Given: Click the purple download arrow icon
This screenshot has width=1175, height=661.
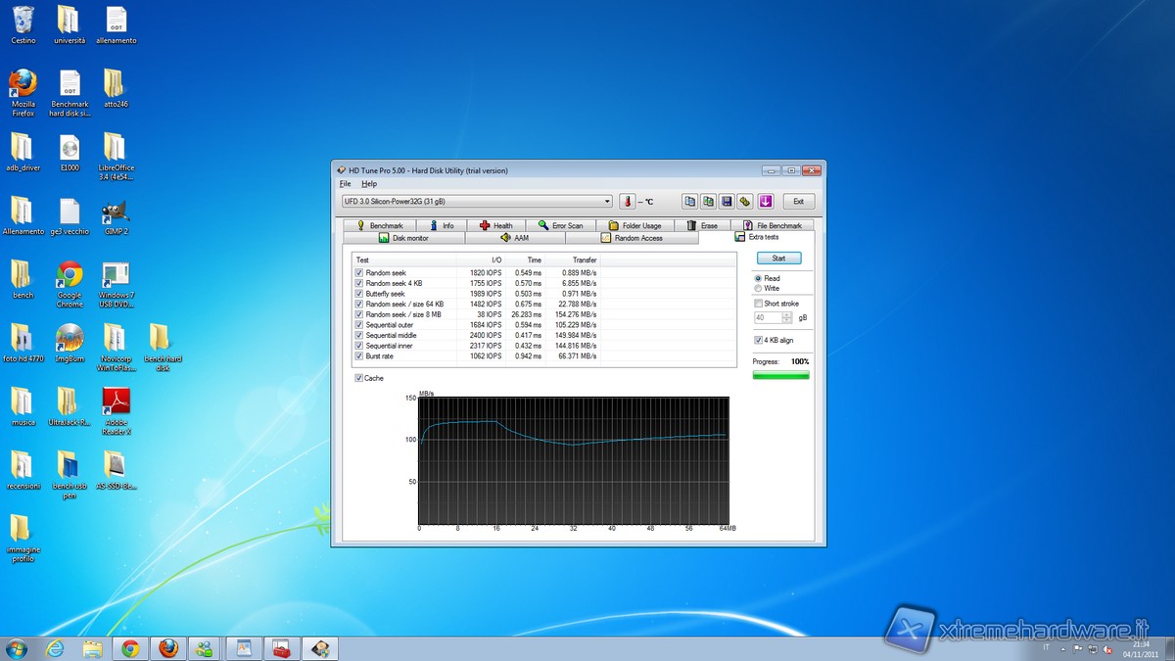Looking at the screenshot, I should pyautogui.click(x=766, y=202).
